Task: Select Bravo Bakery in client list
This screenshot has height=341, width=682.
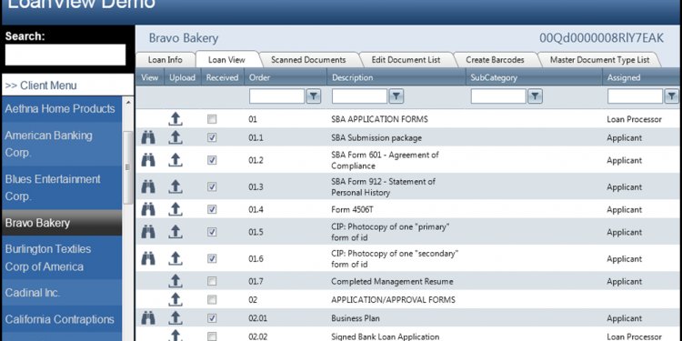Action: (x=62, y=223)
